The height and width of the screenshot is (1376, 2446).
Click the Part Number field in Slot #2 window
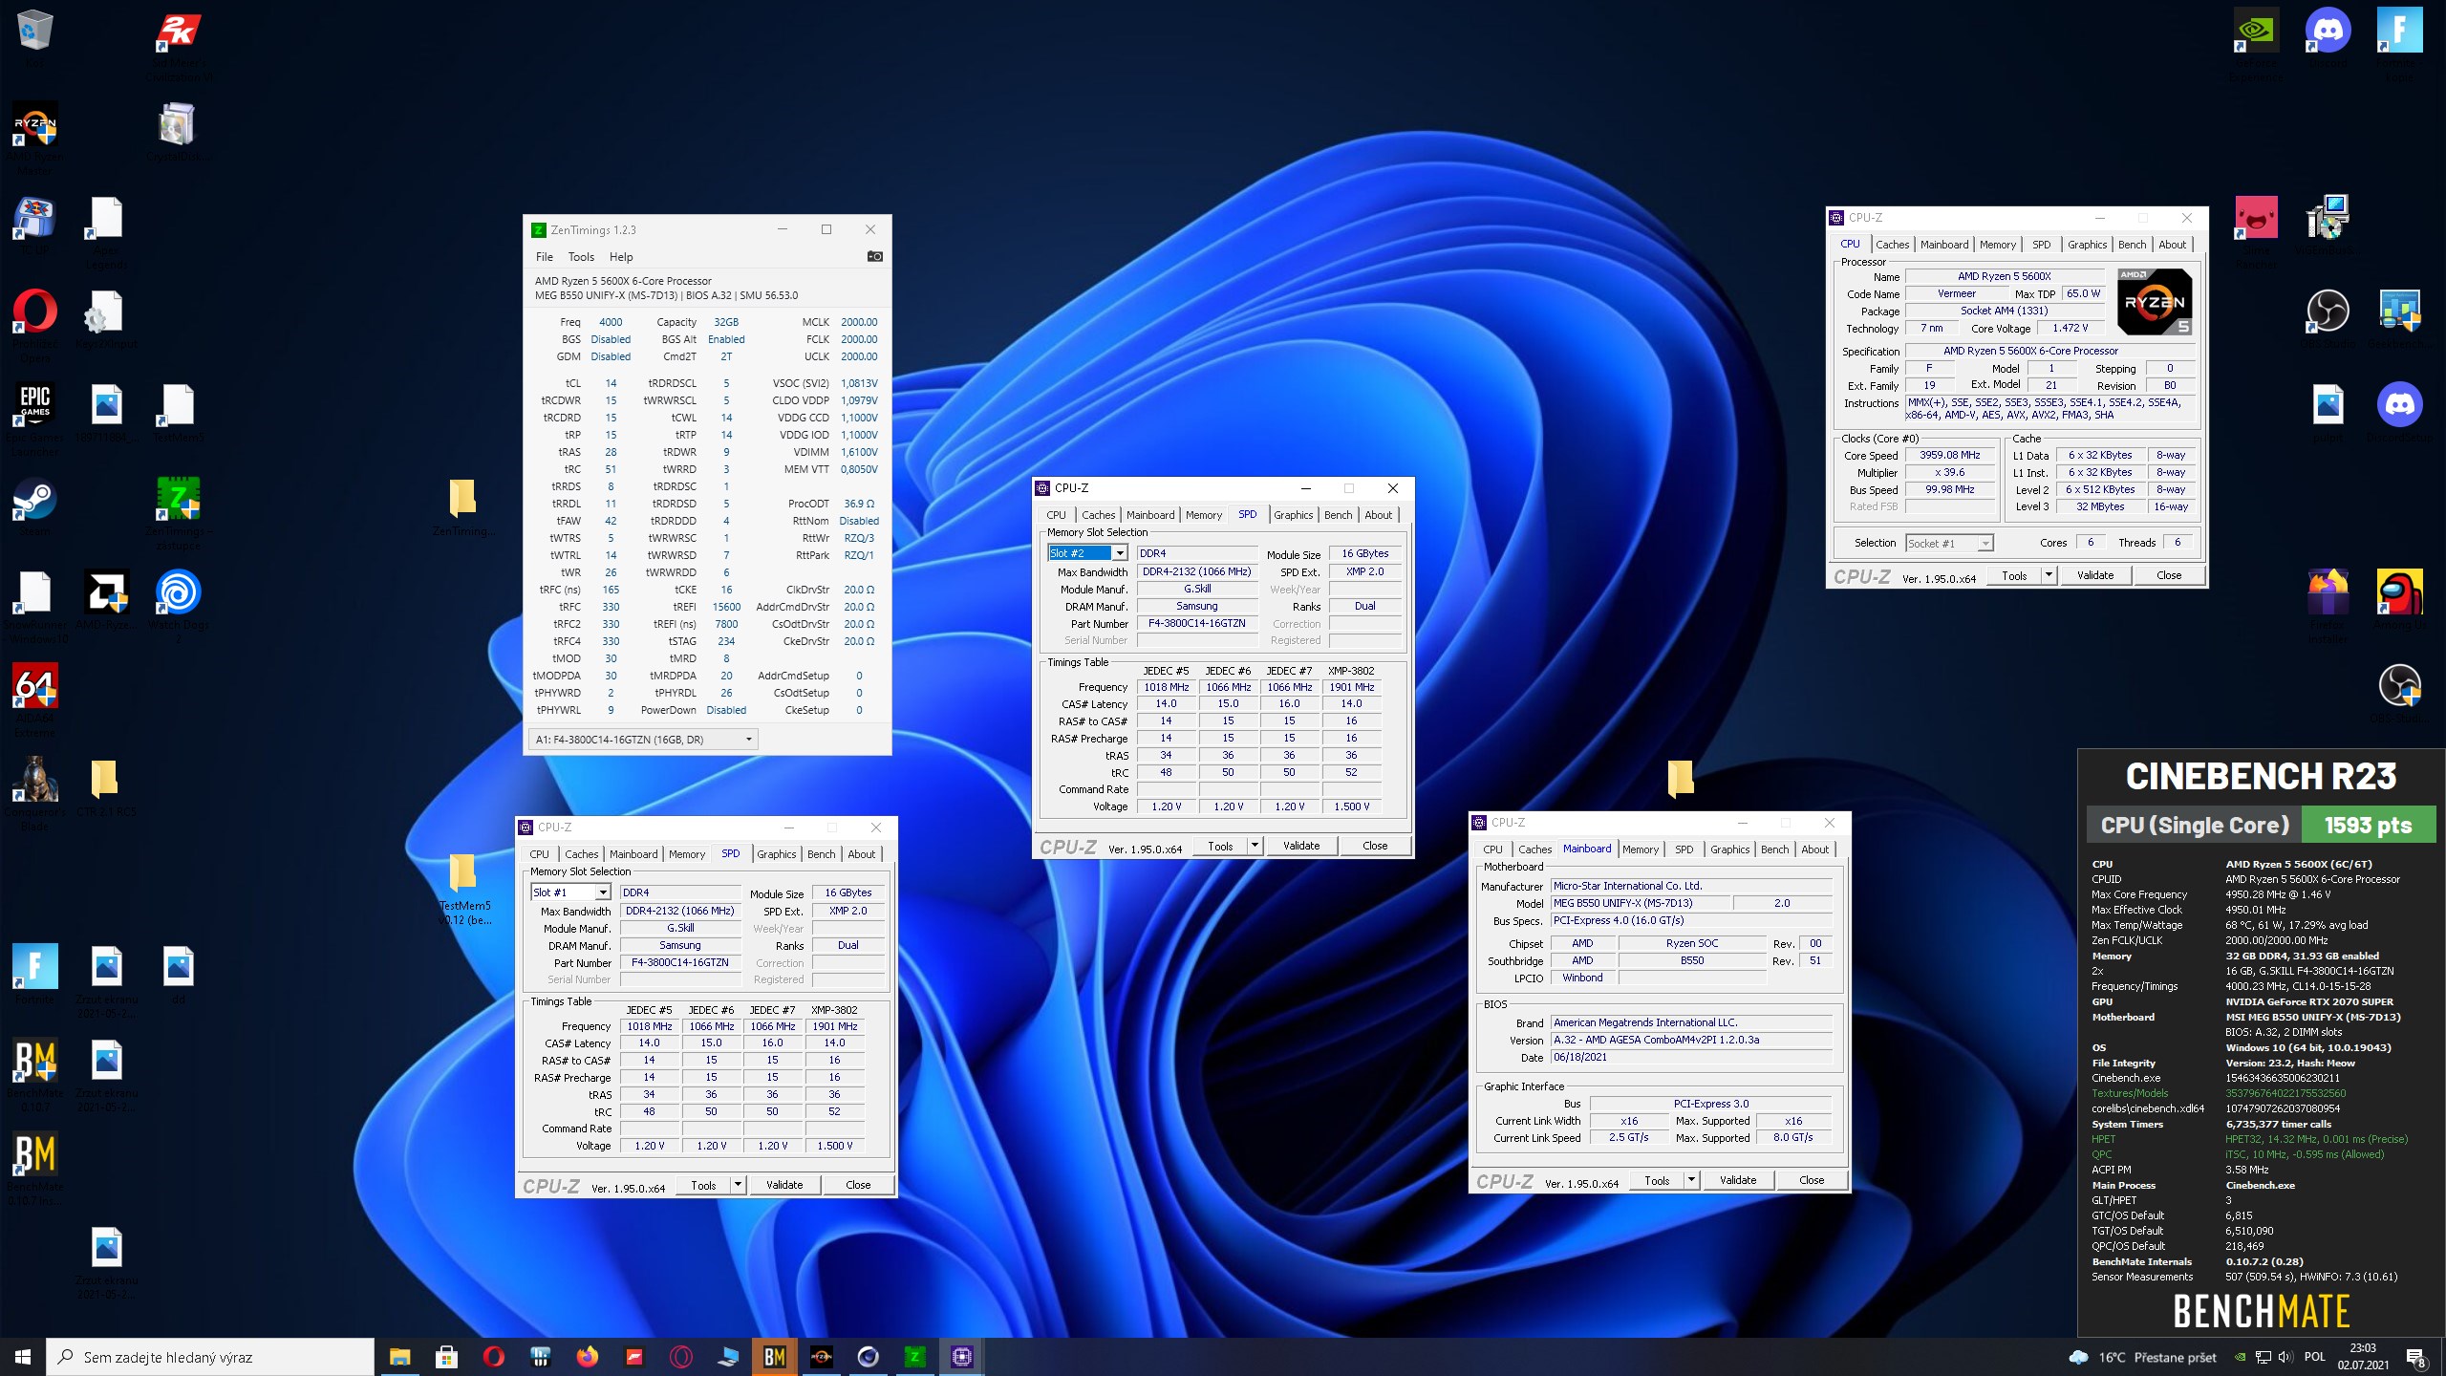click(1196, 623)
